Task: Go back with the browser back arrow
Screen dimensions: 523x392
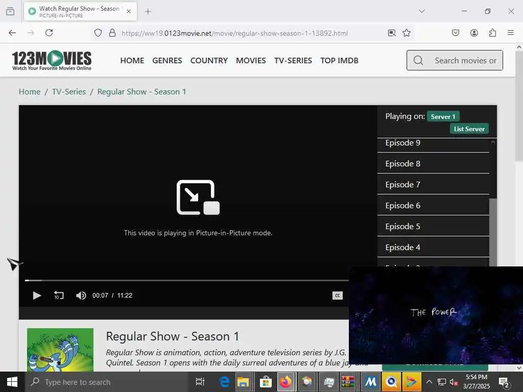Action: point(12,33)
